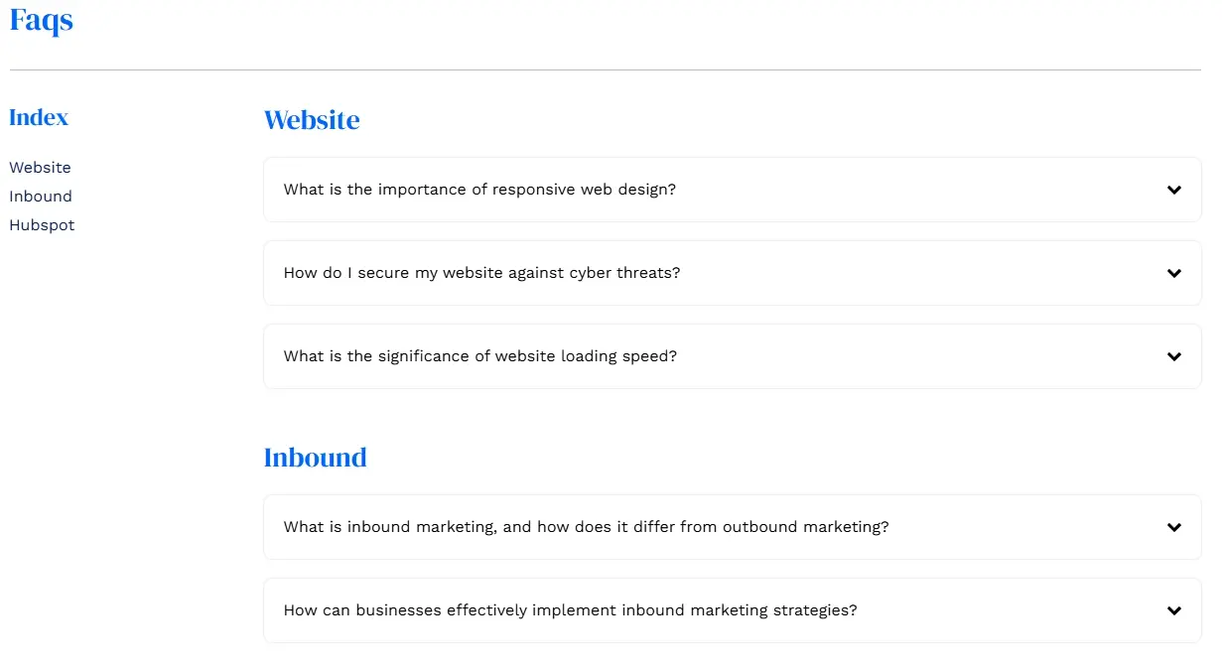
Task: Click the responsive web design question text
Action: click(478, 190)
